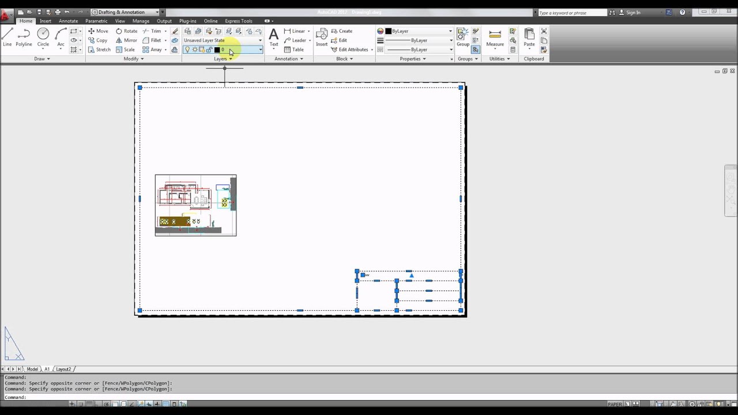Toggle freeze sun icon for layer 0
This screenshot has width=738, height=415.
195,50
